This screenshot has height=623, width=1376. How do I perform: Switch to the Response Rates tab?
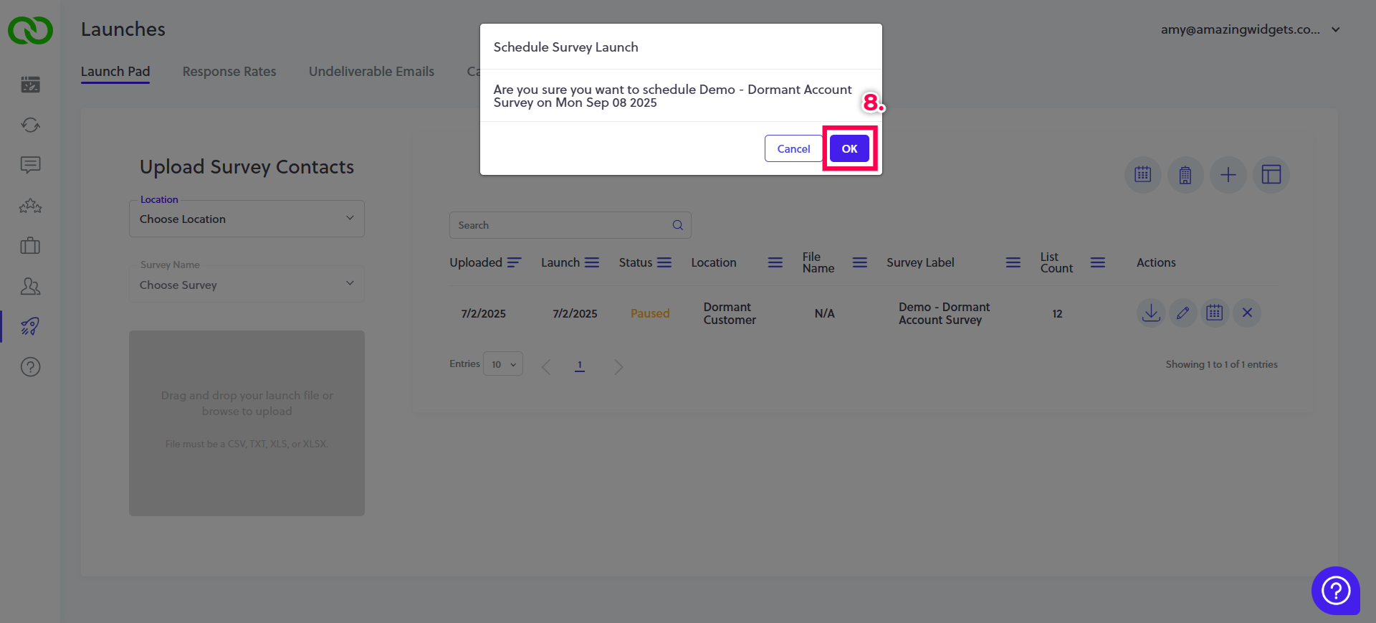tap(229, 72)
